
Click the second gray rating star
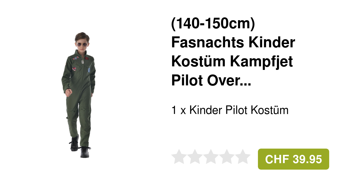(x=195, y=157)
